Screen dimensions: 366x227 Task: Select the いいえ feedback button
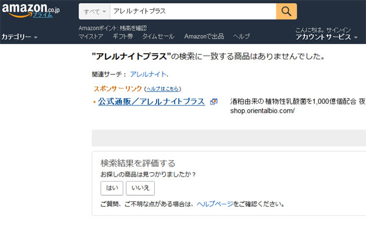pyautogui.click(x=140, y=188)
